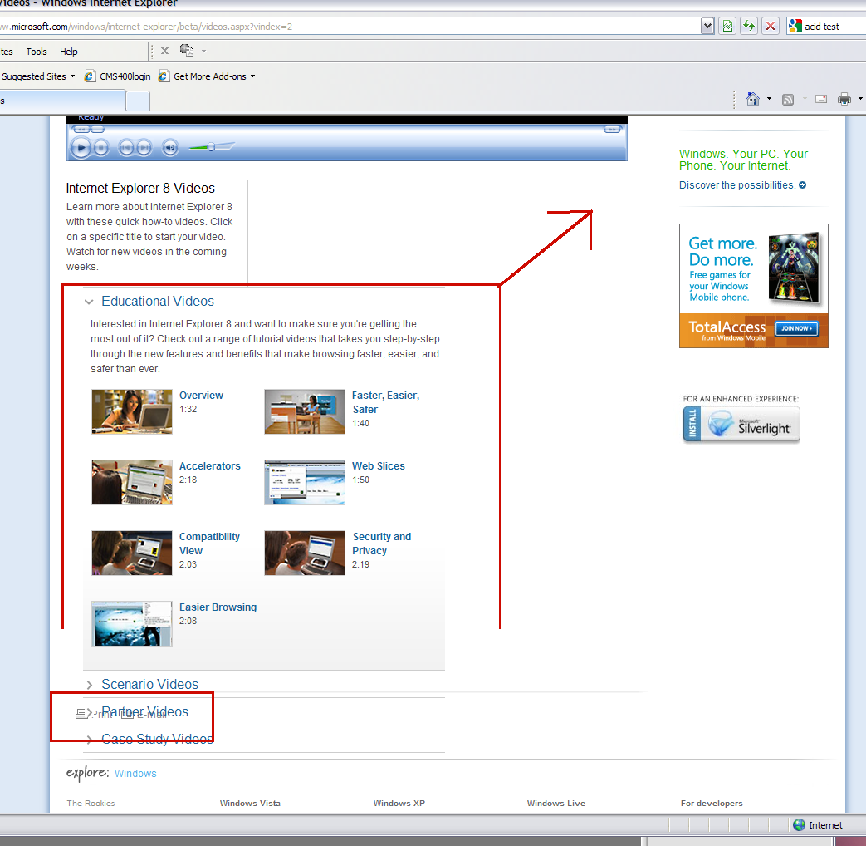
Task: Click the RSS feeds icon
Action: click(788, 100)
